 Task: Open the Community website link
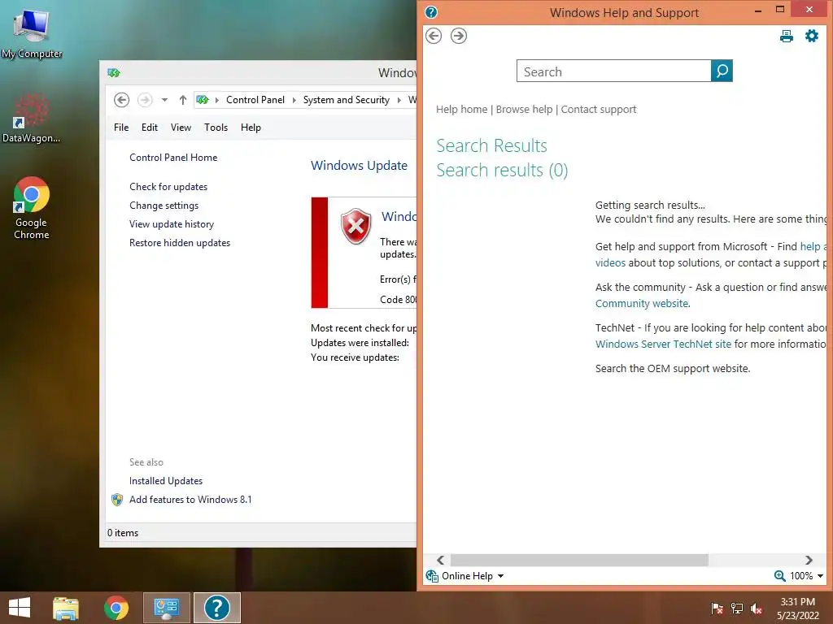click(x=642, y=304)
